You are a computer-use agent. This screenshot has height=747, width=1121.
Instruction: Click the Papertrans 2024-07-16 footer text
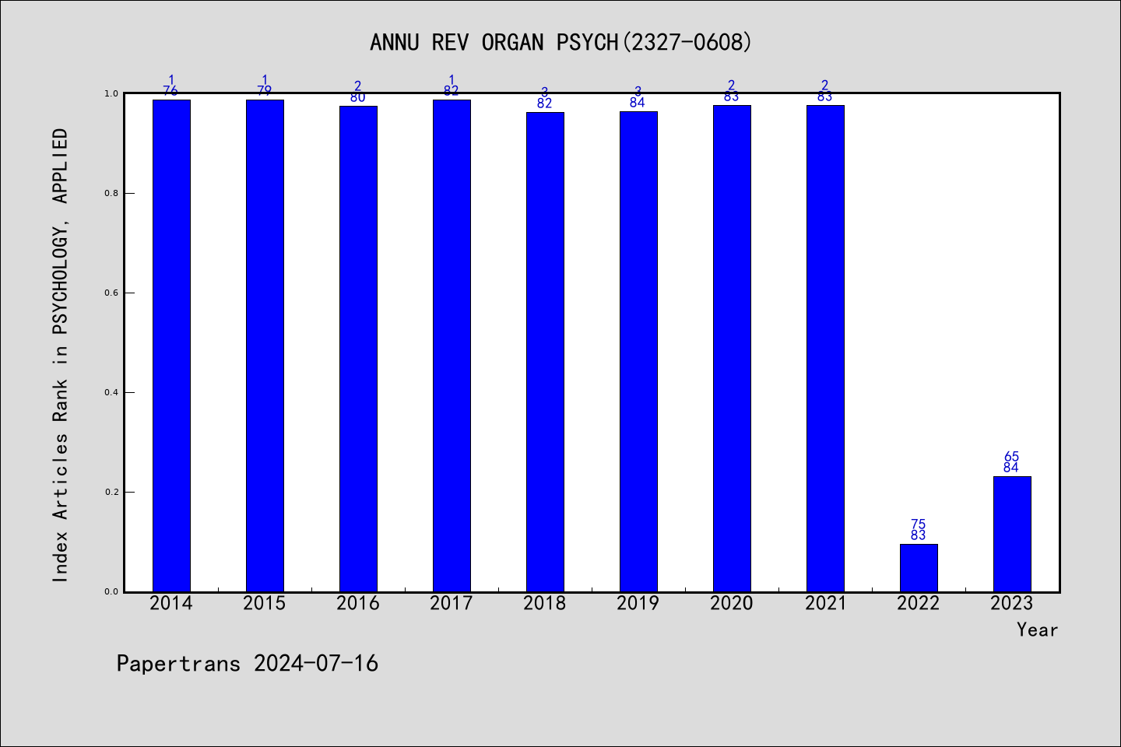coord(248,663)
